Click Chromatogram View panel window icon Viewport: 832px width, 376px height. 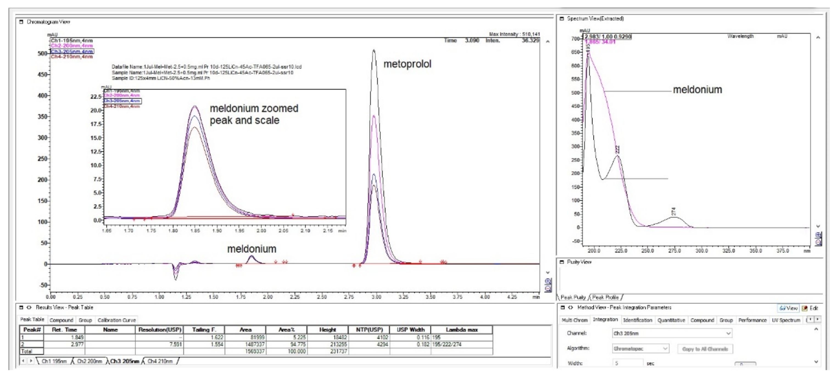click(21, 22)
